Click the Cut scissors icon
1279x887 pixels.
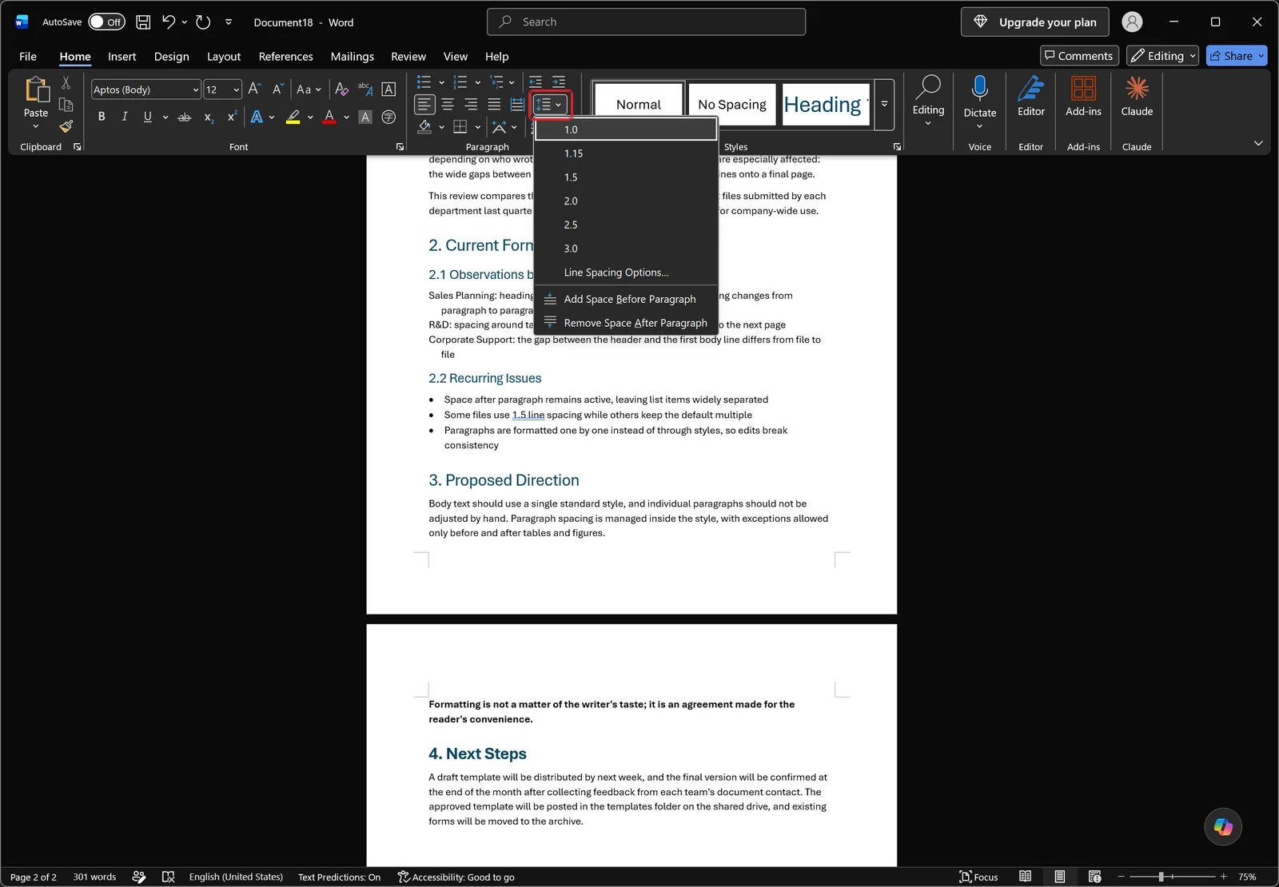pos(66,83)
